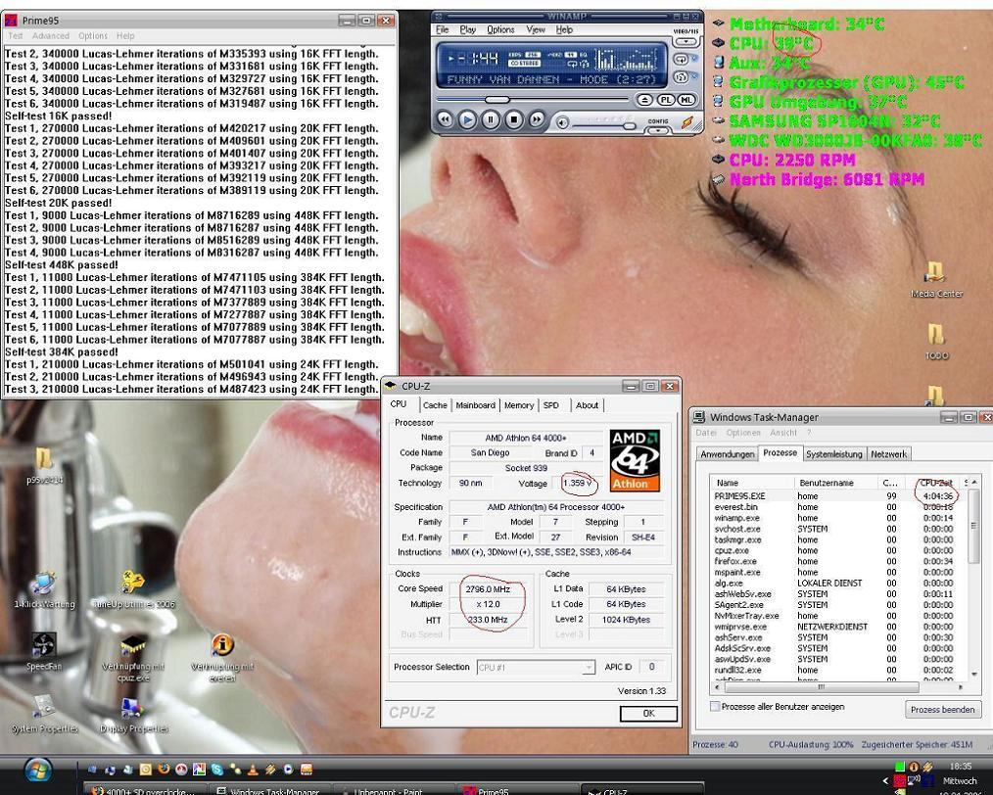
Task: Open the Display Properties desktop icon
Action: click(x=133, y=716)
